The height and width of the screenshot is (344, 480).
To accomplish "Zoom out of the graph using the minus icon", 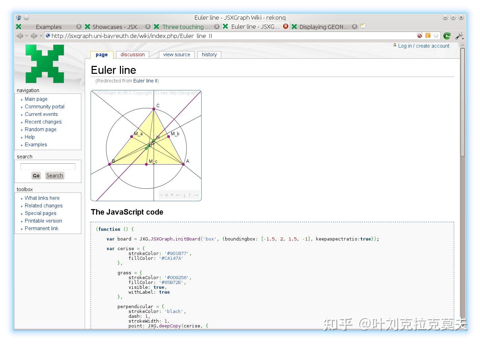I will (161, 195).
